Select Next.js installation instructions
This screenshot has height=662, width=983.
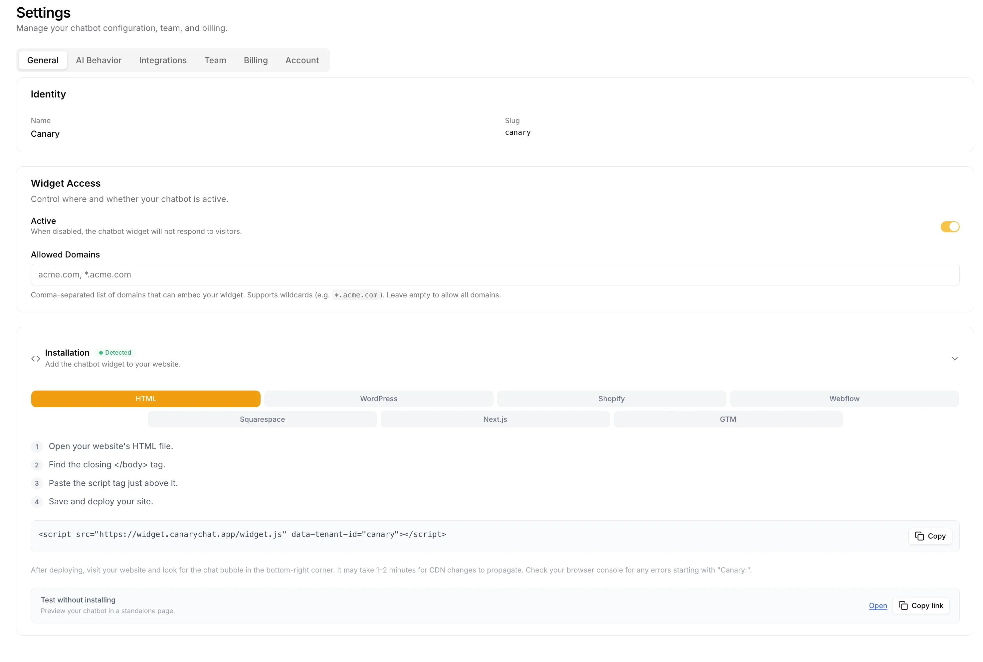pos(495,419)
